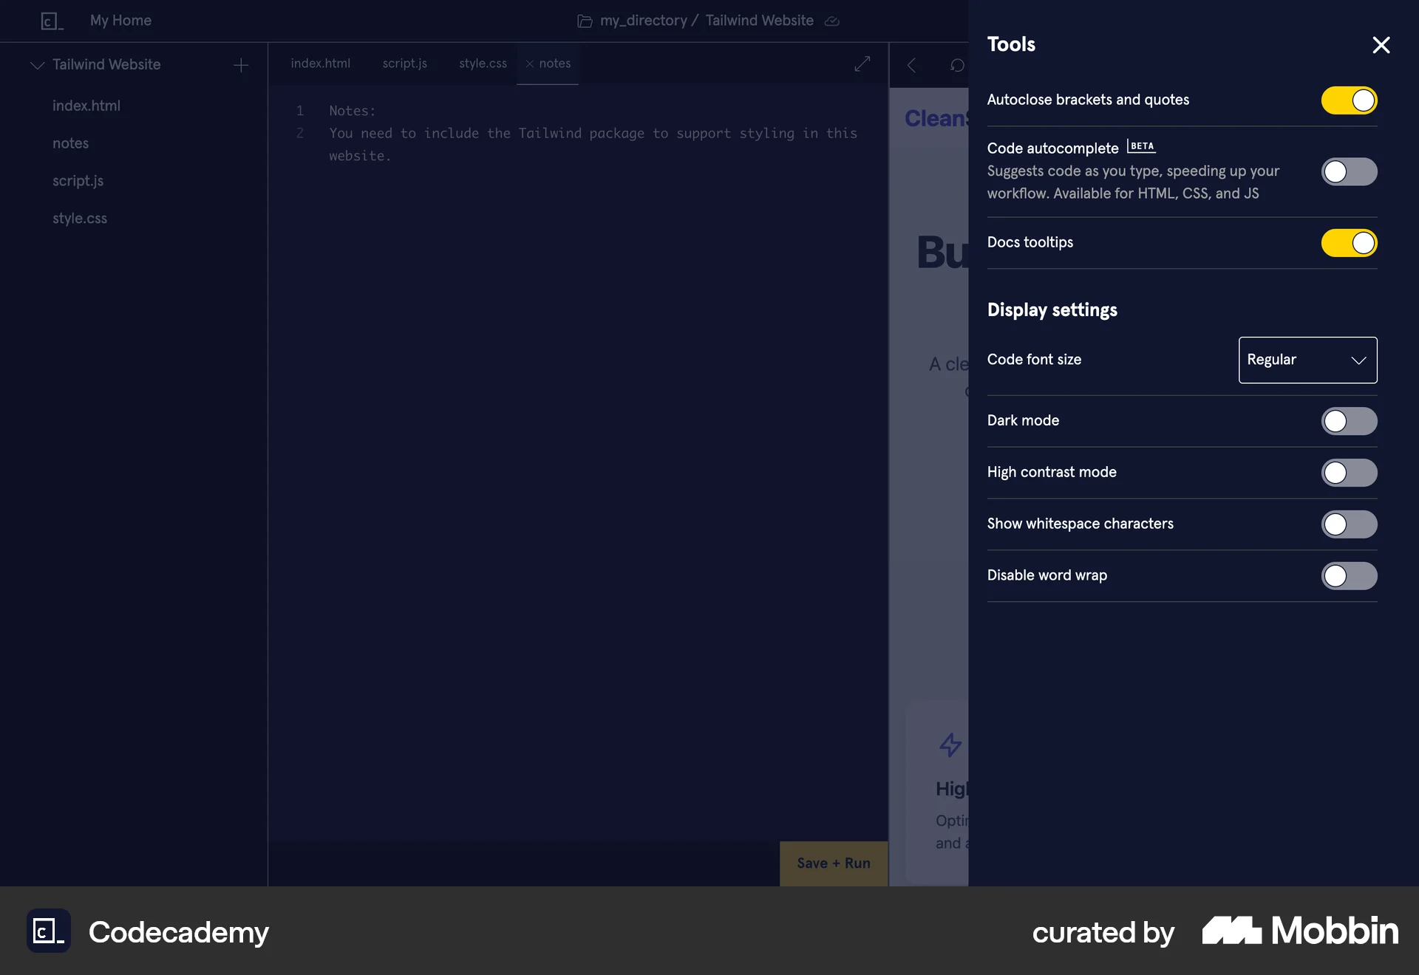Close the notes tab with its x icon
This screenshot has width=1419, height=975.
coord(529,64)
